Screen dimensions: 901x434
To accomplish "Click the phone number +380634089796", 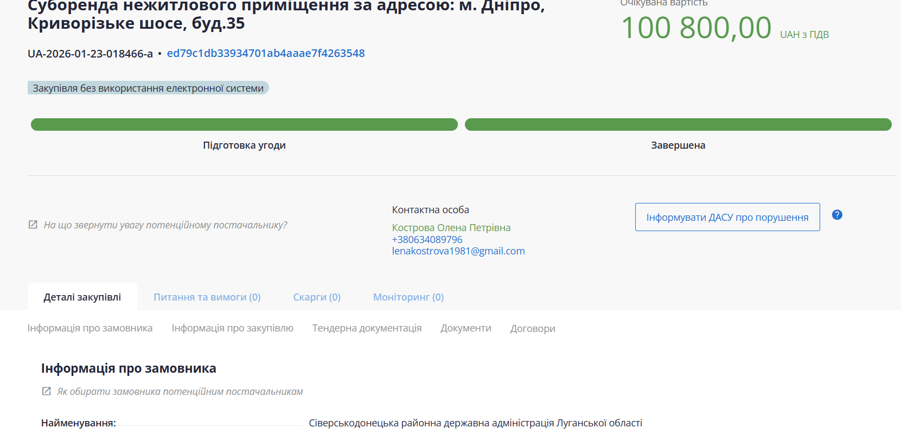I will tap(427, 239).
